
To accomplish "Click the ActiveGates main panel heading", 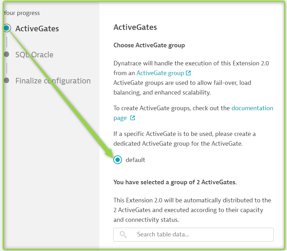I will (x=135, y=27).
